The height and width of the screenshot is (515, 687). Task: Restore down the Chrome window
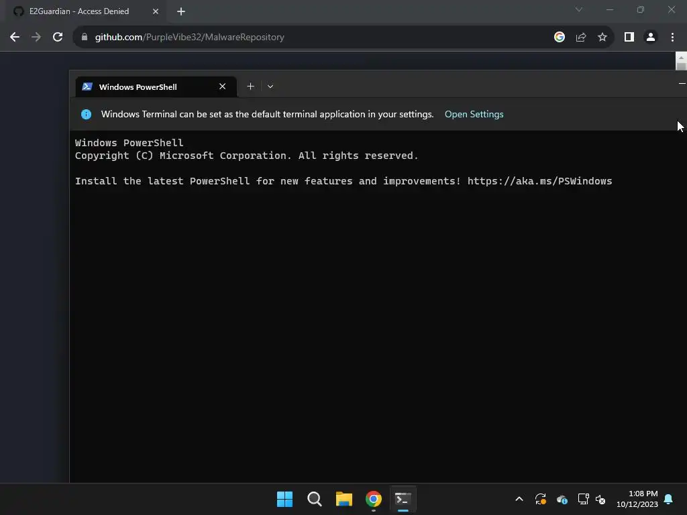tap(641, 9)
